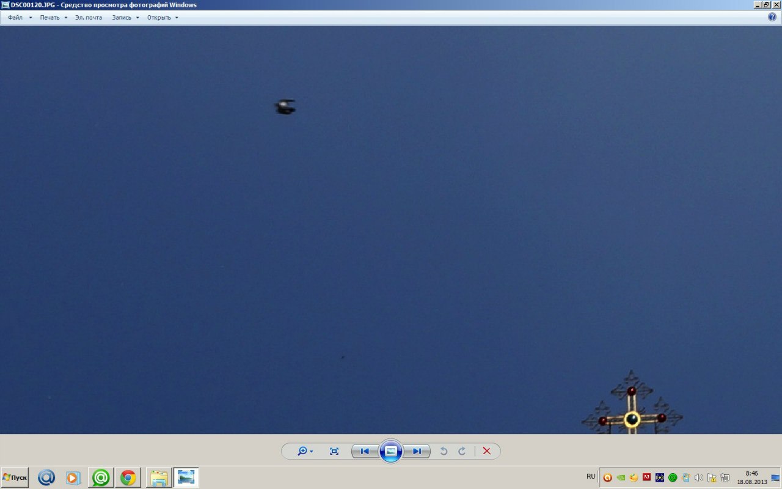Expand the zoom dropdown arrow
The image size is (782, 489).
312,452
